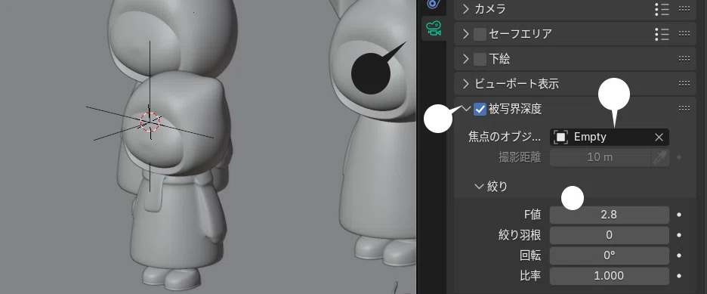
Task: Grab the ビューポート表示 panel drag grip
Action: [684, 83]
